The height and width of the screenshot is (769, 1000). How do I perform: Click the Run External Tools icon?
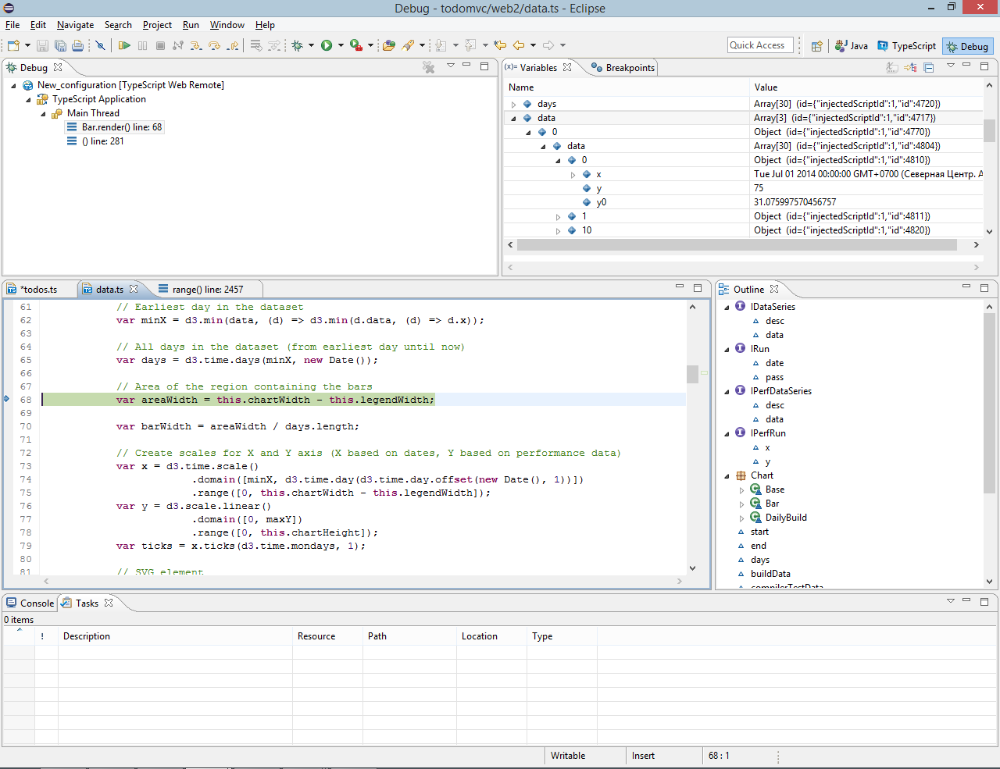pyautogui.click(x=356, y=45)
